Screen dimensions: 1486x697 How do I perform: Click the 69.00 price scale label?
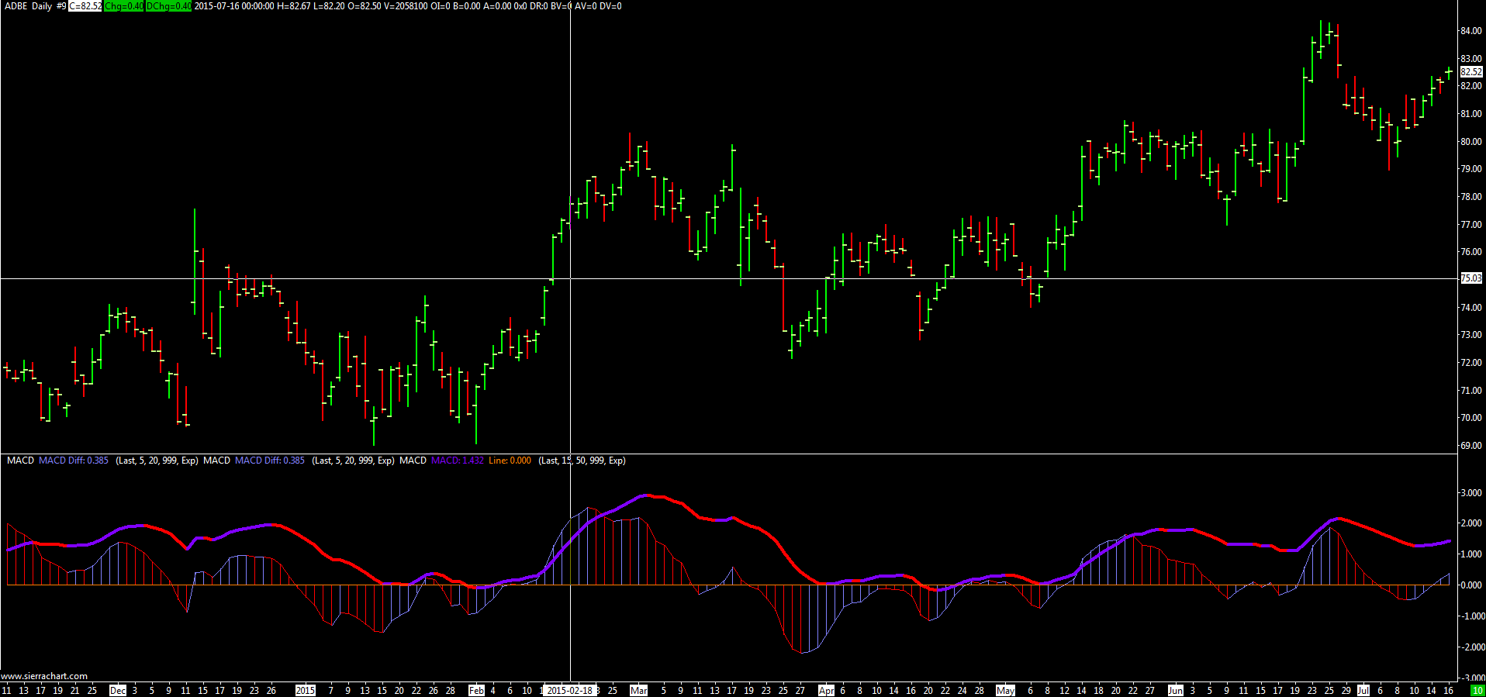(x=1470, y=446)
